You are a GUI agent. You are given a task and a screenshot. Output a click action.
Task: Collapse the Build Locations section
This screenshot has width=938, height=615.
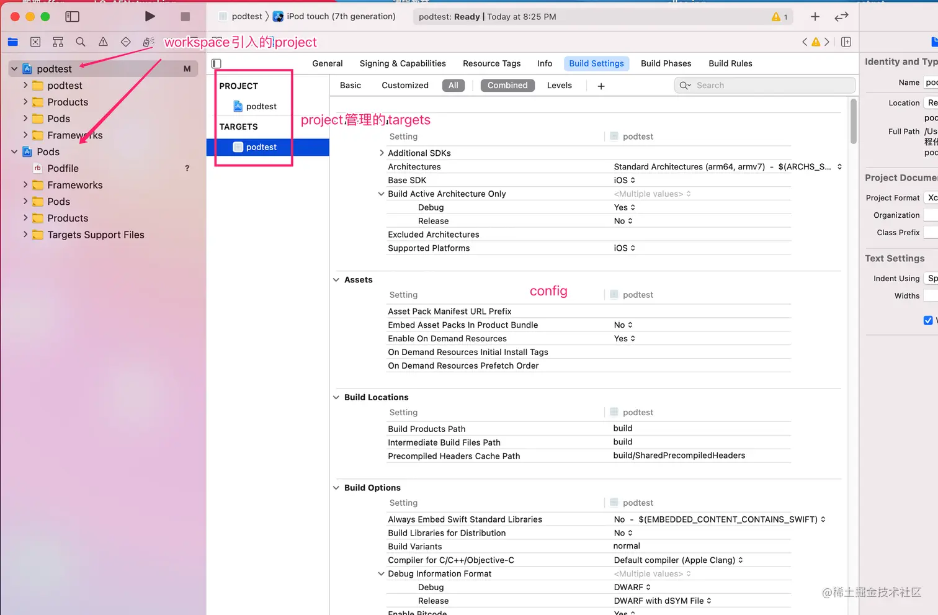click(x=336, y=397)
